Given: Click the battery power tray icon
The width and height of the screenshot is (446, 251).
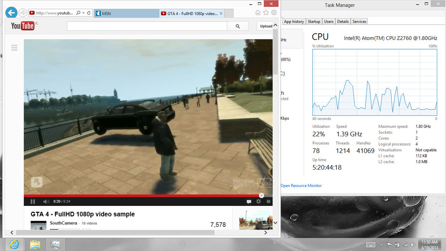Looking at the screenshot, I should pyautogui.click(x=398, y=245).
